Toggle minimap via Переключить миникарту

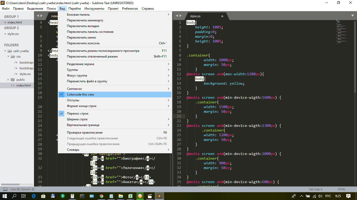click(x=115, y=20)
